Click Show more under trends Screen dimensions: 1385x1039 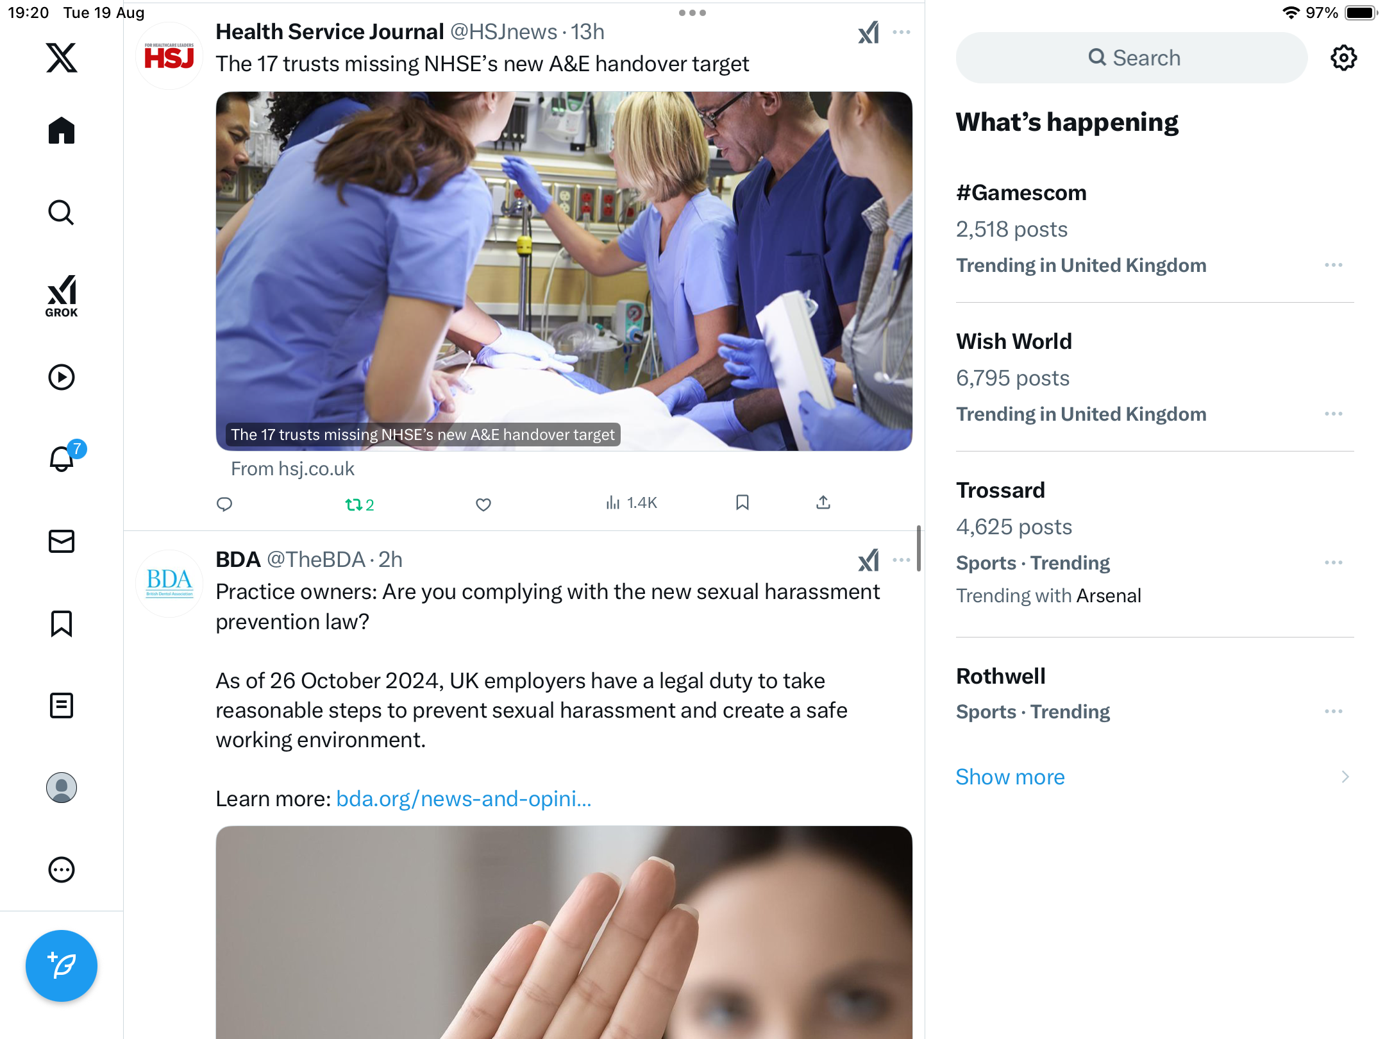1010,777
